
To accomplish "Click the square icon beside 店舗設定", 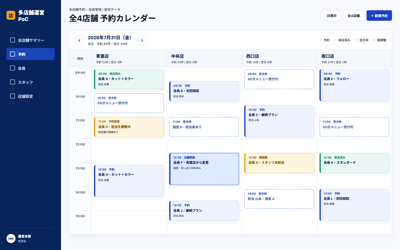I will [12, 96].
